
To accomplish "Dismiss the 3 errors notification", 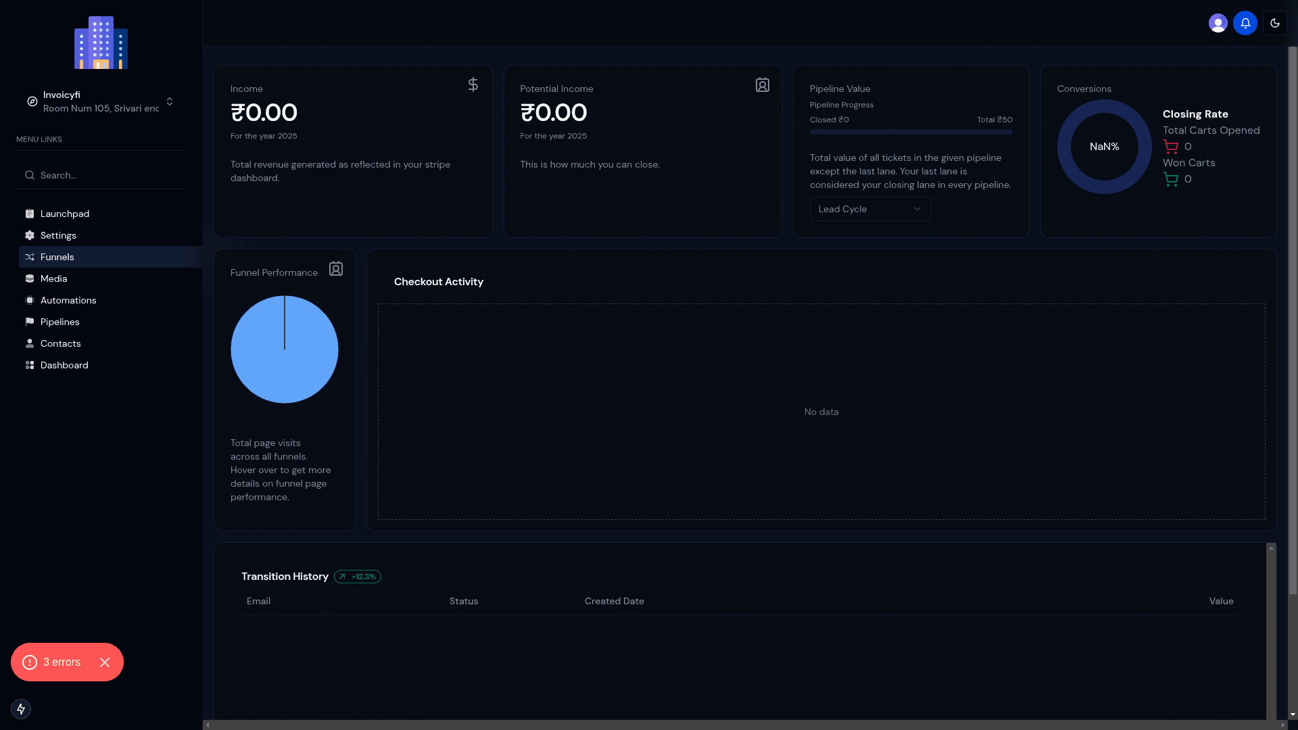I will [105, 662].
